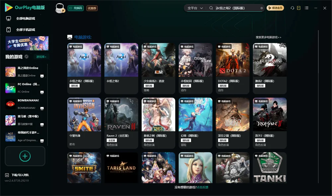
Task: Click the phone icon beside 全部手机游戏
Action: coord(9,29)
